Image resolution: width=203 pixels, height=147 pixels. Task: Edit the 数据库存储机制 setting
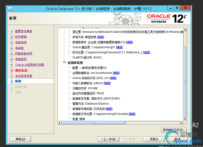coord(109,109)
